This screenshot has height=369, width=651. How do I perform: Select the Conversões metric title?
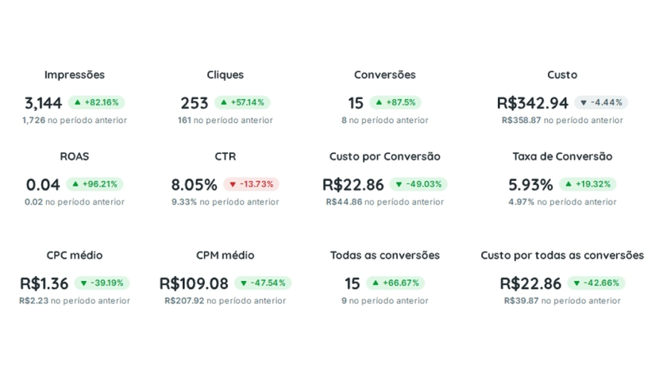384,75
